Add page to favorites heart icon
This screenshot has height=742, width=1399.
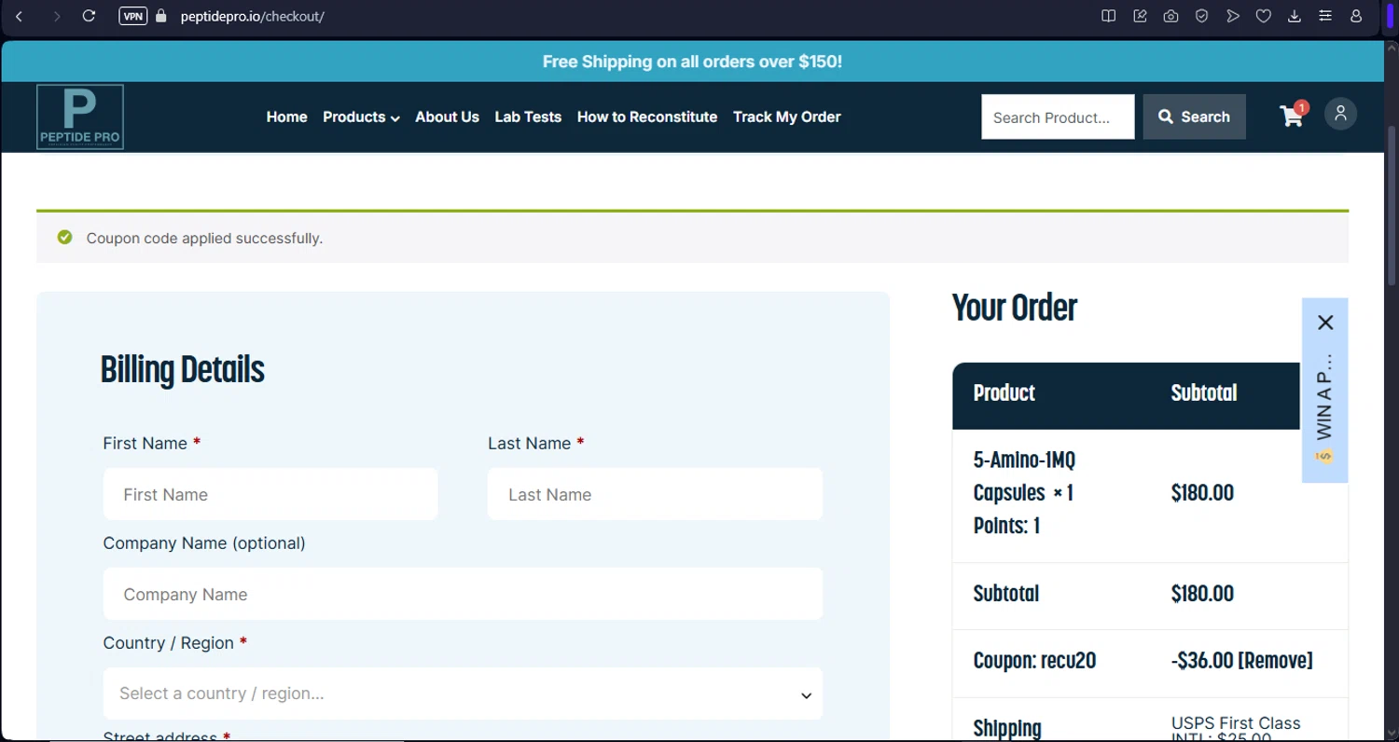pyautogui.click(x=1264, y=16)
